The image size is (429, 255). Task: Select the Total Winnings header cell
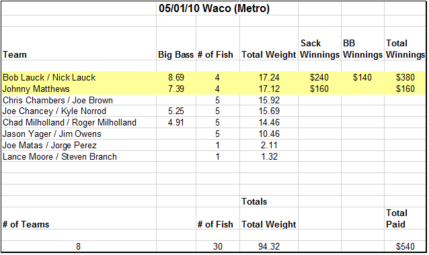[x=405, y=44]
